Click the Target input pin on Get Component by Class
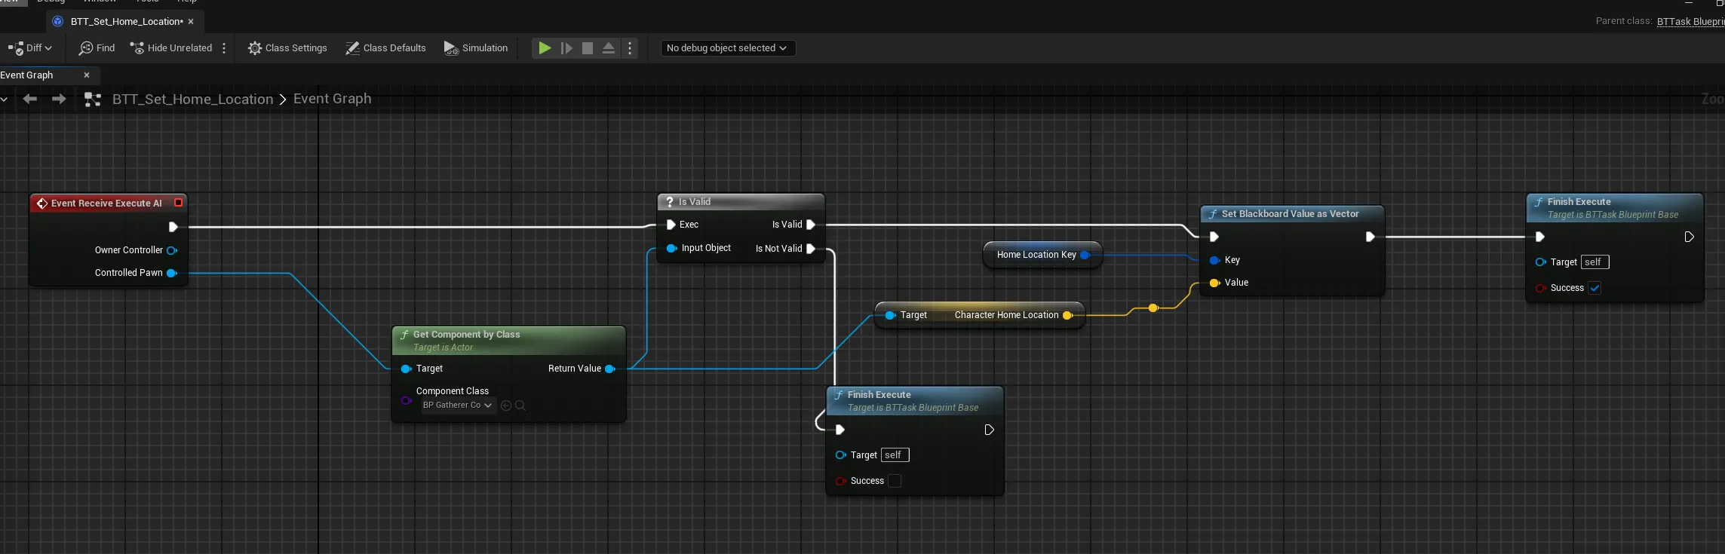This screenshot has width=1725, height=554. 406,369
